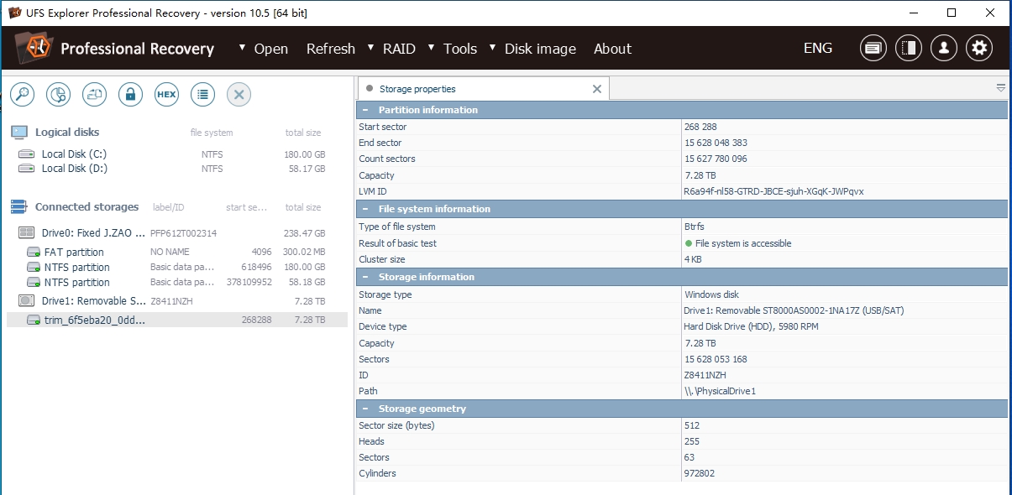The height and width of the screenshot is (495, 1012).
Task: Select the FAT partition row
Action: 177,252
